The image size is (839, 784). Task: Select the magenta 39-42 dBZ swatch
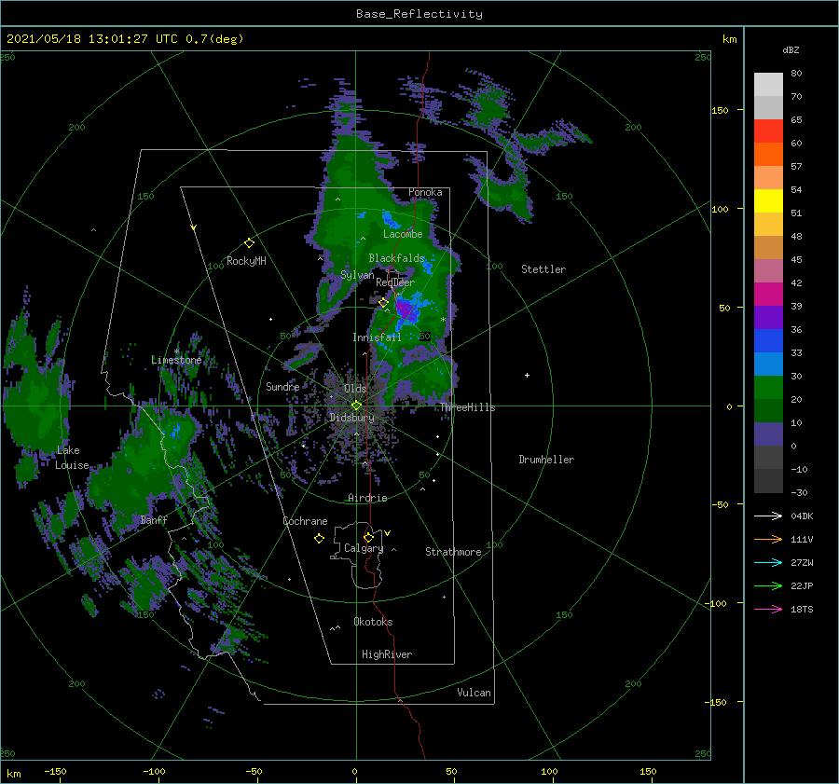click(768, 295)
